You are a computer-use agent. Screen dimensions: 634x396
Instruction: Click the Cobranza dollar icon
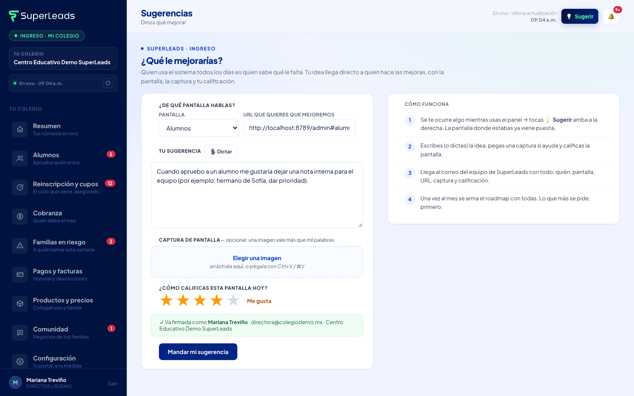pos(20,216)
